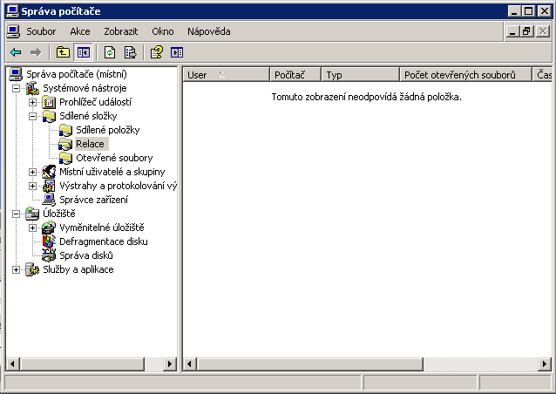Open the Okno menu
The width and height of the screenshot is (556, 394).
pos(163,31)
